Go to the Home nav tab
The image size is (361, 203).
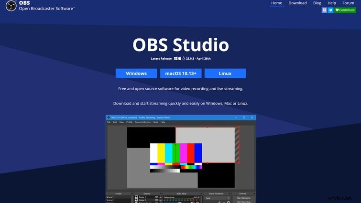tap(276, 3)
